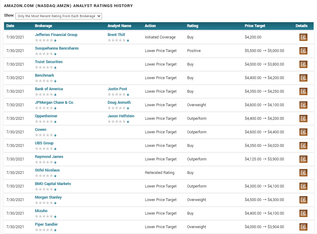
Task: Open details icon for Raymond James row
Action: (x=303, y=159)
